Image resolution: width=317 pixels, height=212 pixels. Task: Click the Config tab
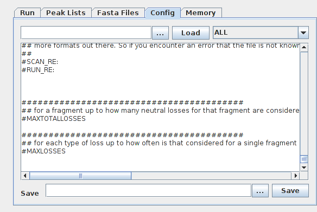162,13
